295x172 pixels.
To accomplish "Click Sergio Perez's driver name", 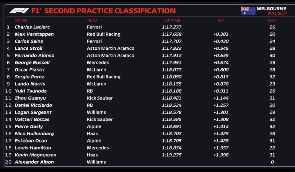I will [30, 77].
